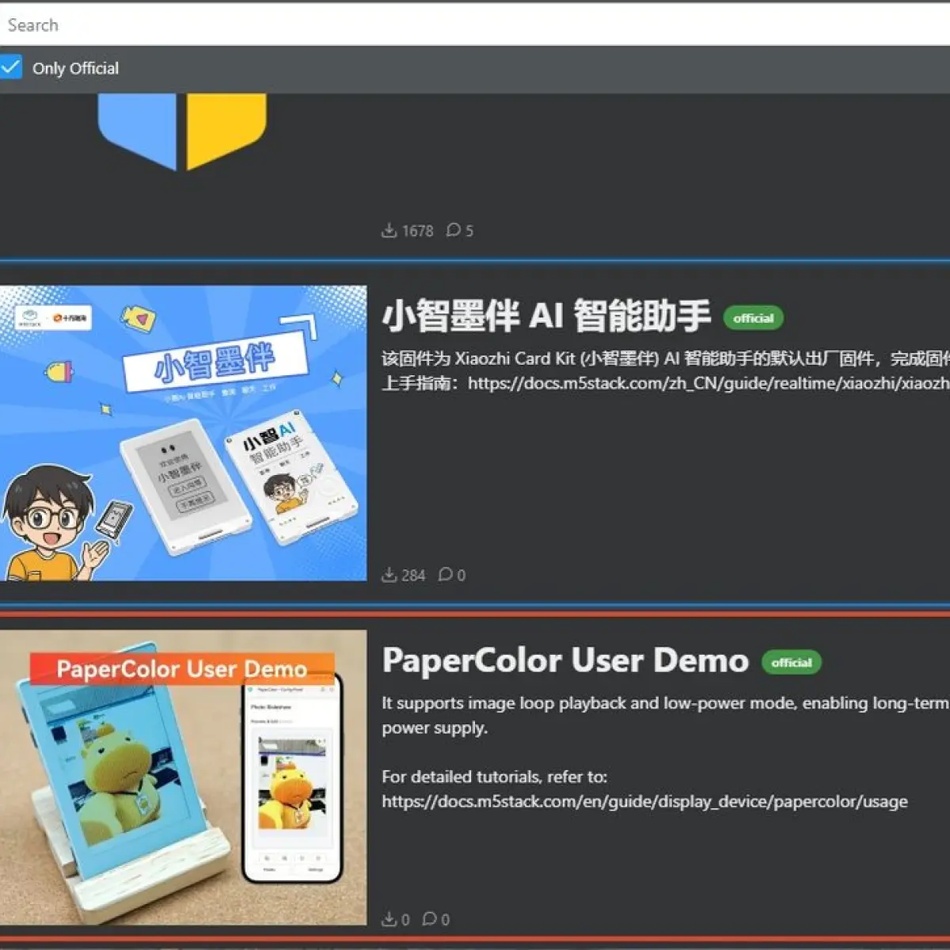Open the docs.m5stack.com zh_CN xiaozhi guide link
The width and height of the screenshot is (950, 950).
pos(709,383)
